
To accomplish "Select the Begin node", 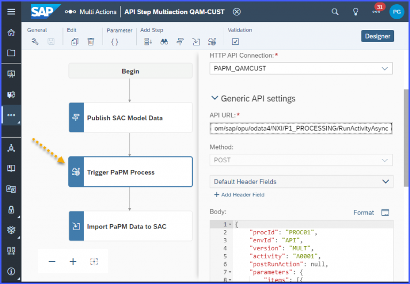I will coord(130,71).
